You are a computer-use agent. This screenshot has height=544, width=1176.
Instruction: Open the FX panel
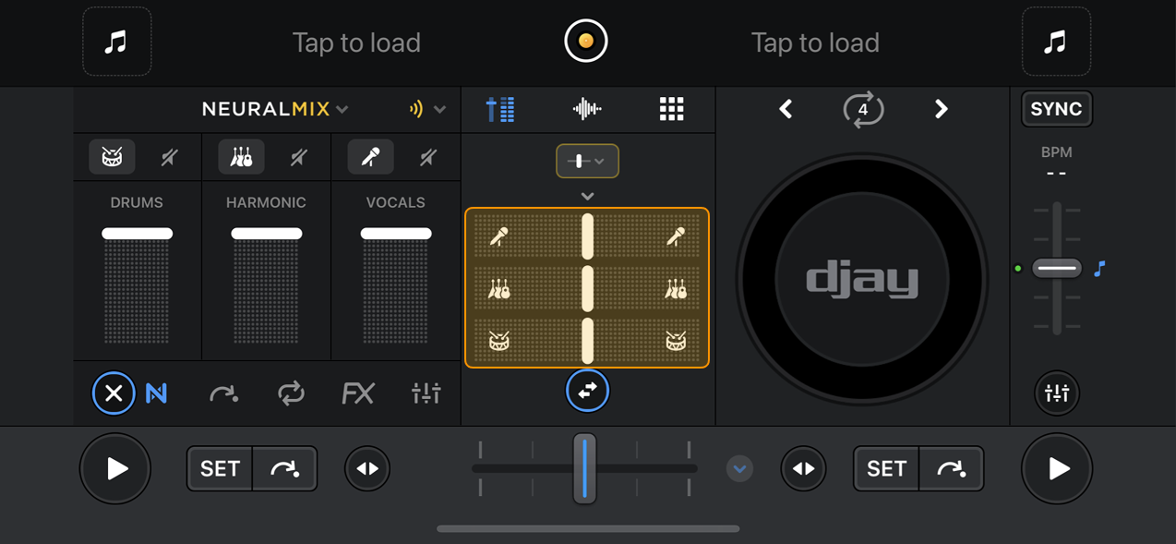click(x=358, y=393)
